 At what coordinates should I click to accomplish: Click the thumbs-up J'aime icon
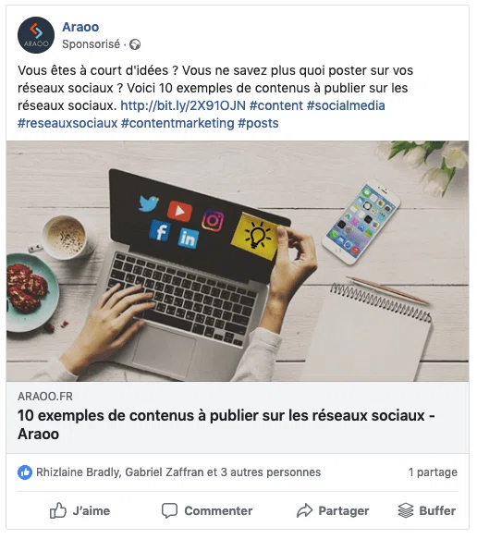[x=57, y=510]
